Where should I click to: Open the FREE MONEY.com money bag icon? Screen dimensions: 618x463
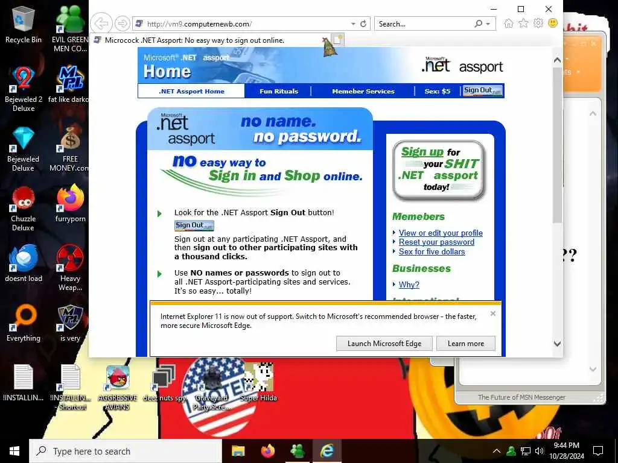coord(70,149)
